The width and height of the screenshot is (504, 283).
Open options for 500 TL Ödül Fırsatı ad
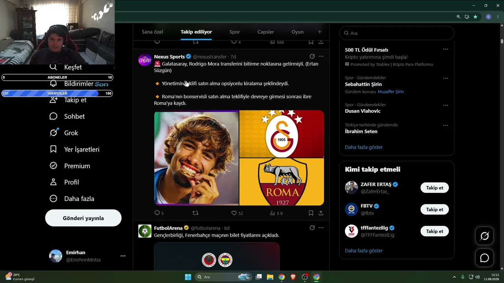click(x=446, y=49)
